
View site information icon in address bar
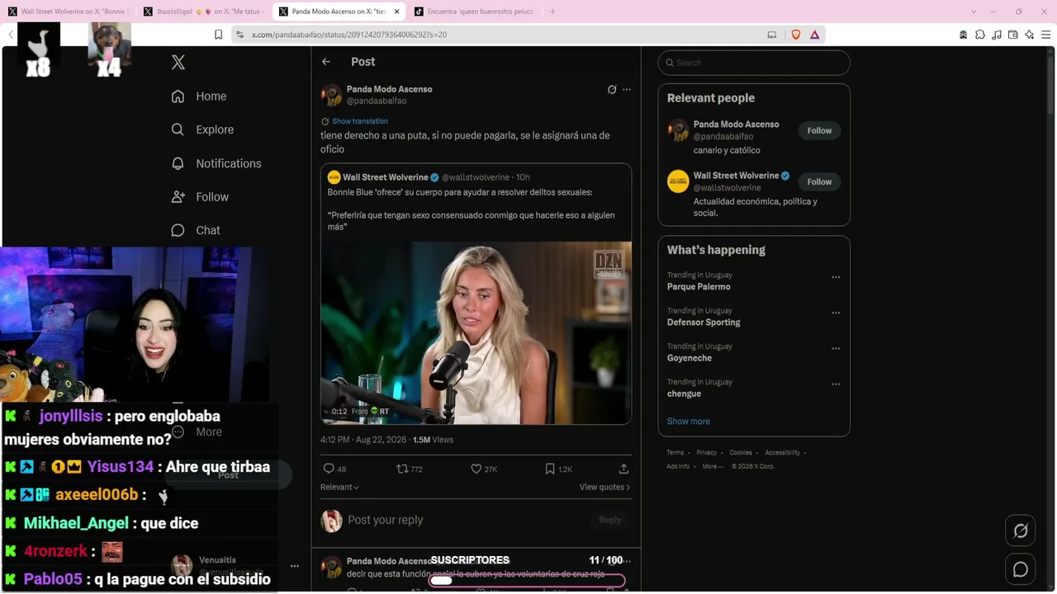click(x=239, y=35)
